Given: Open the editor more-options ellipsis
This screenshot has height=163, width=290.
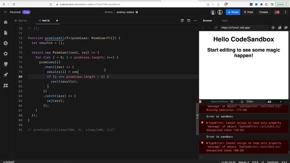Looking at the screenshot, I should point(195,20).
